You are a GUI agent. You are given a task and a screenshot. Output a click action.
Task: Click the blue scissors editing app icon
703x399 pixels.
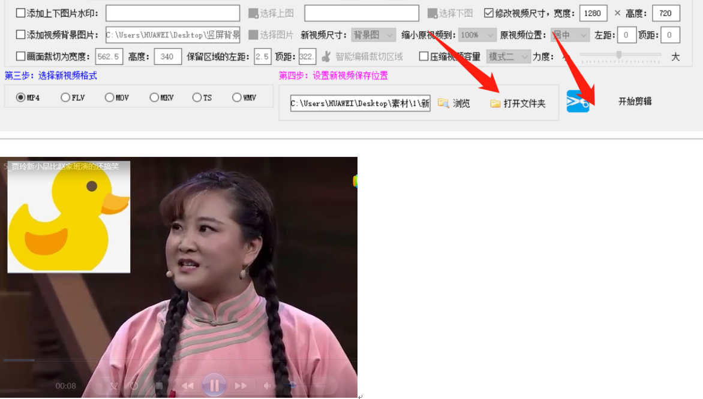(x=576, y=101)
